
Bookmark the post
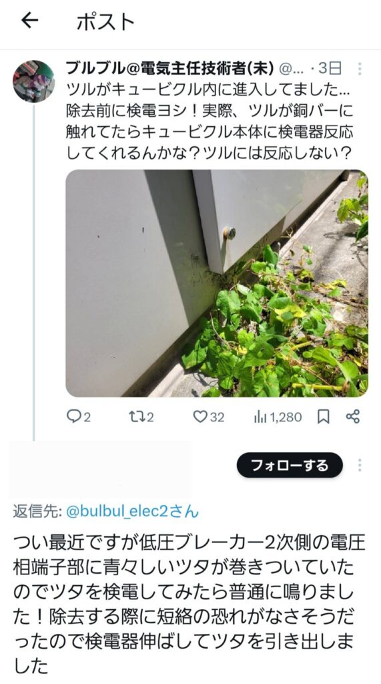(x=323, y=417)
